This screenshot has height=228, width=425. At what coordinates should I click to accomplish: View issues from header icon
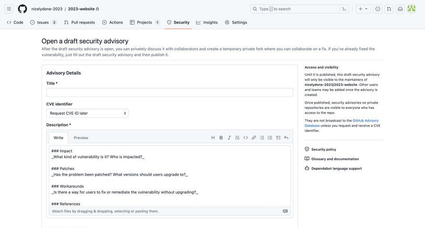click(378, 9)
